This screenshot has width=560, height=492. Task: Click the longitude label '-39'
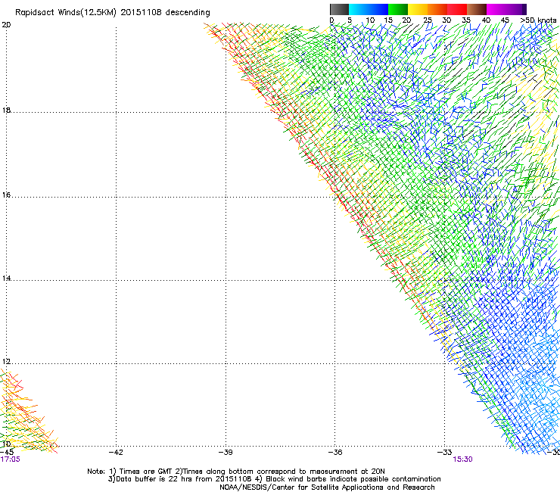(226, 453)
